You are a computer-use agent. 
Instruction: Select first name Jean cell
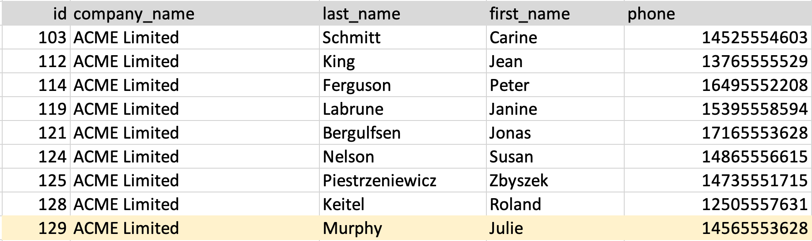click(x=506, y=61)
